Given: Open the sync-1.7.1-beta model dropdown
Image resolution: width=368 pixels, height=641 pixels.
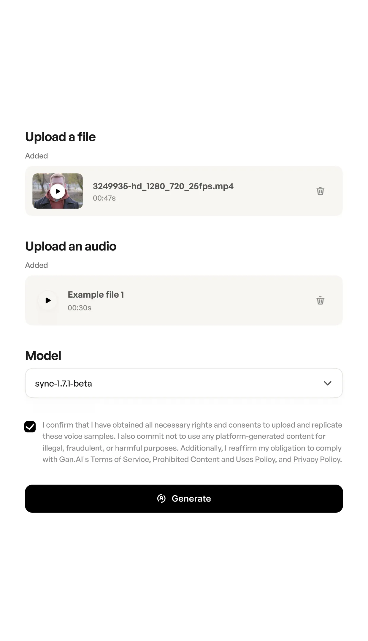Looking at the screenshot, I should [184, 383].
